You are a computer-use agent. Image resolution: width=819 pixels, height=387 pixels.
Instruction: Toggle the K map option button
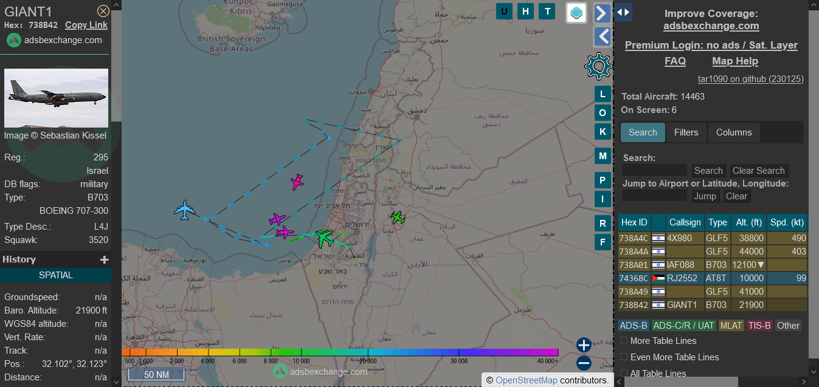(x=603, y=131)
